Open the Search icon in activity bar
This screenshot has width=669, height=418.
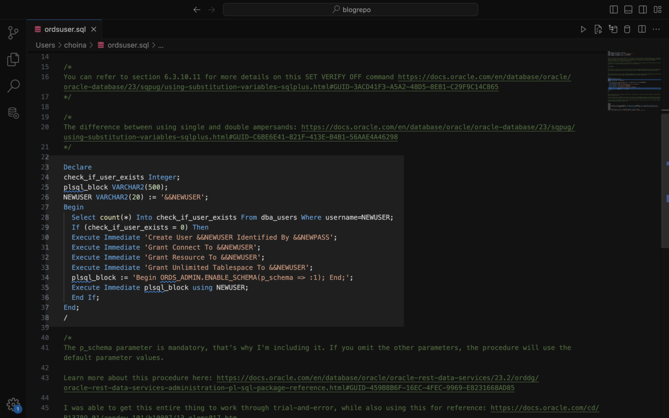coord(13,86)
